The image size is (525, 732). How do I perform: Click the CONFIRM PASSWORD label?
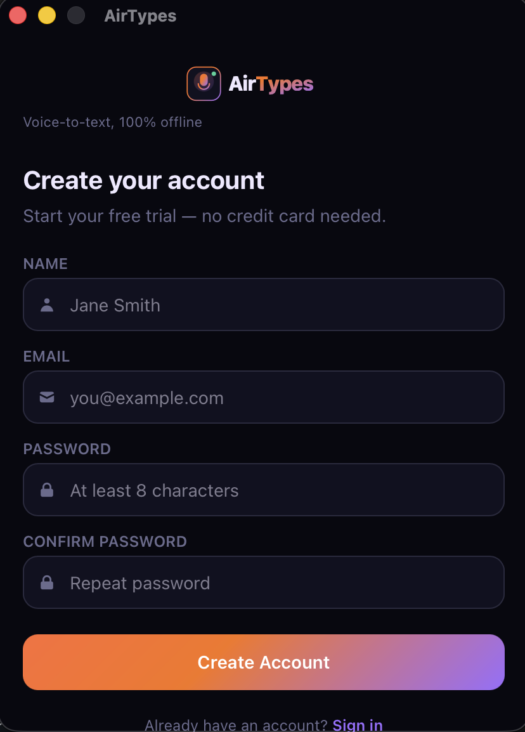point(105,542)
